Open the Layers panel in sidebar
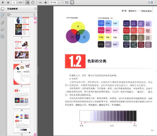The height and width of the screenshot is (136, 157). (2, 36)
